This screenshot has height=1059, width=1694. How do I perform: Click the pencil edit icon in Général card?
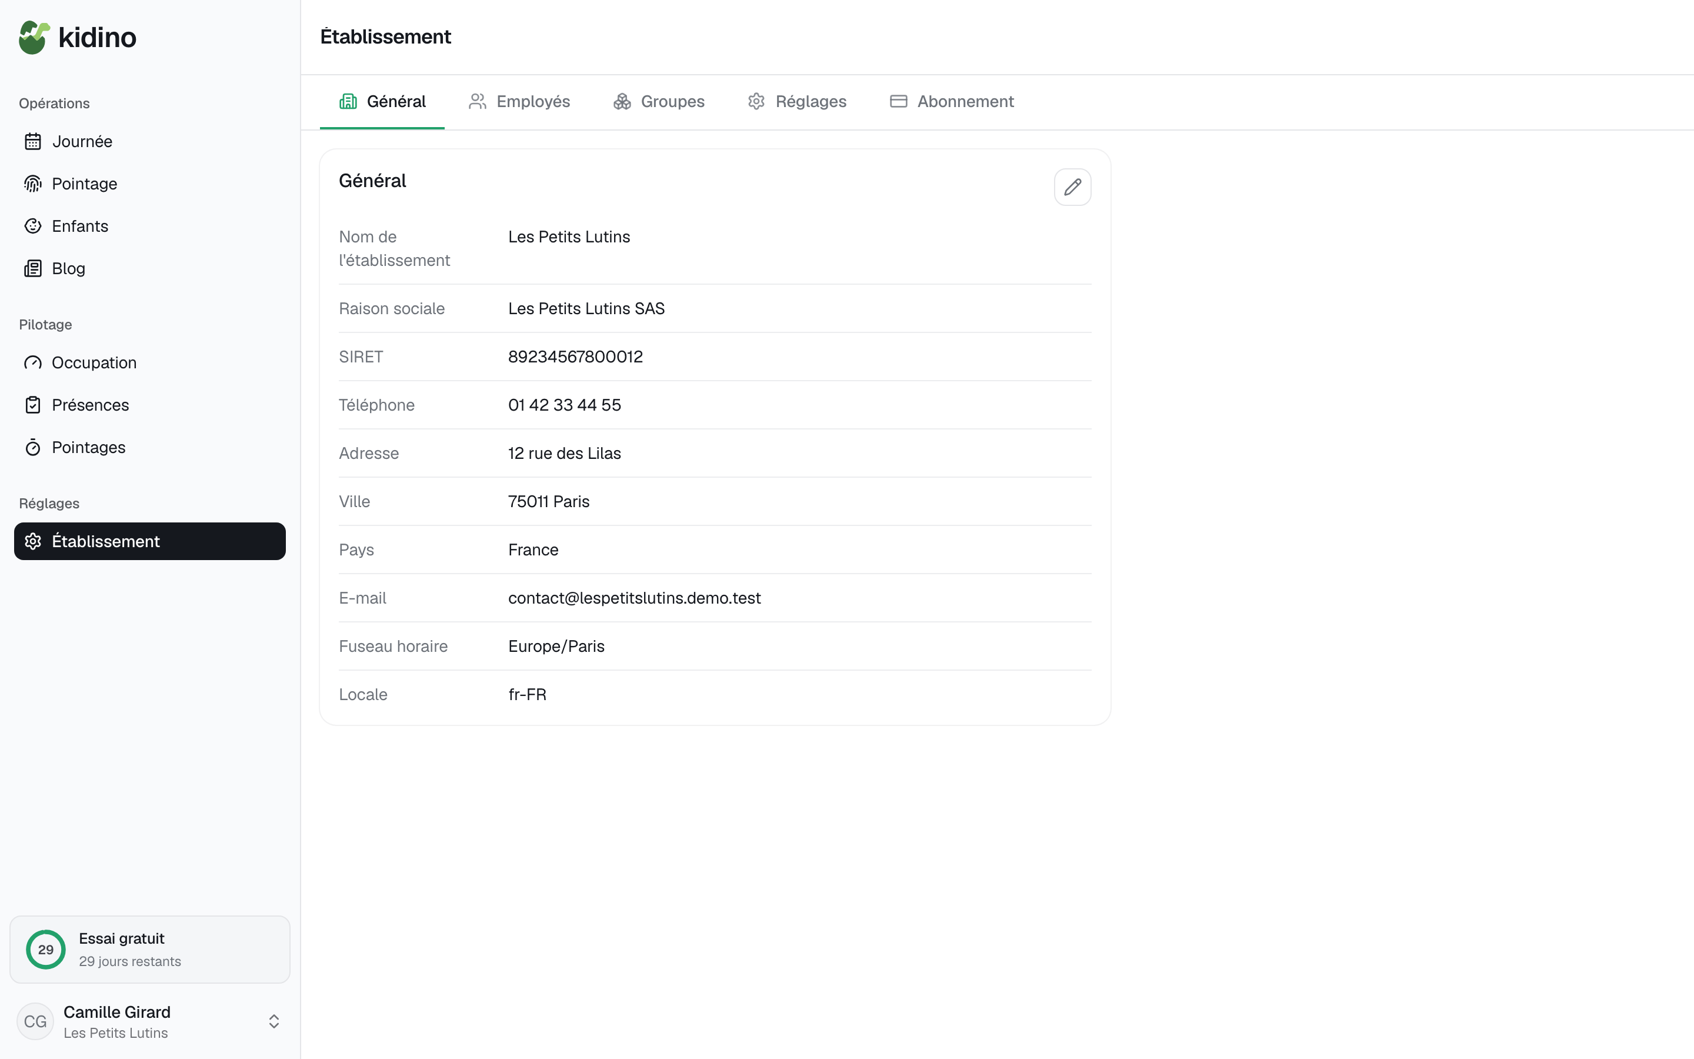click(x=1072, y=187)
